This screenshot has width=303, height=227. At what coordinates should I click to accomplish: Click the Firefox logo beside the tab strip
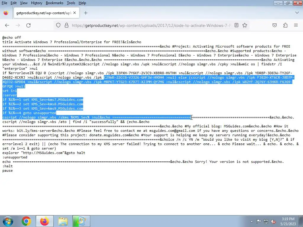pos(6,13)
